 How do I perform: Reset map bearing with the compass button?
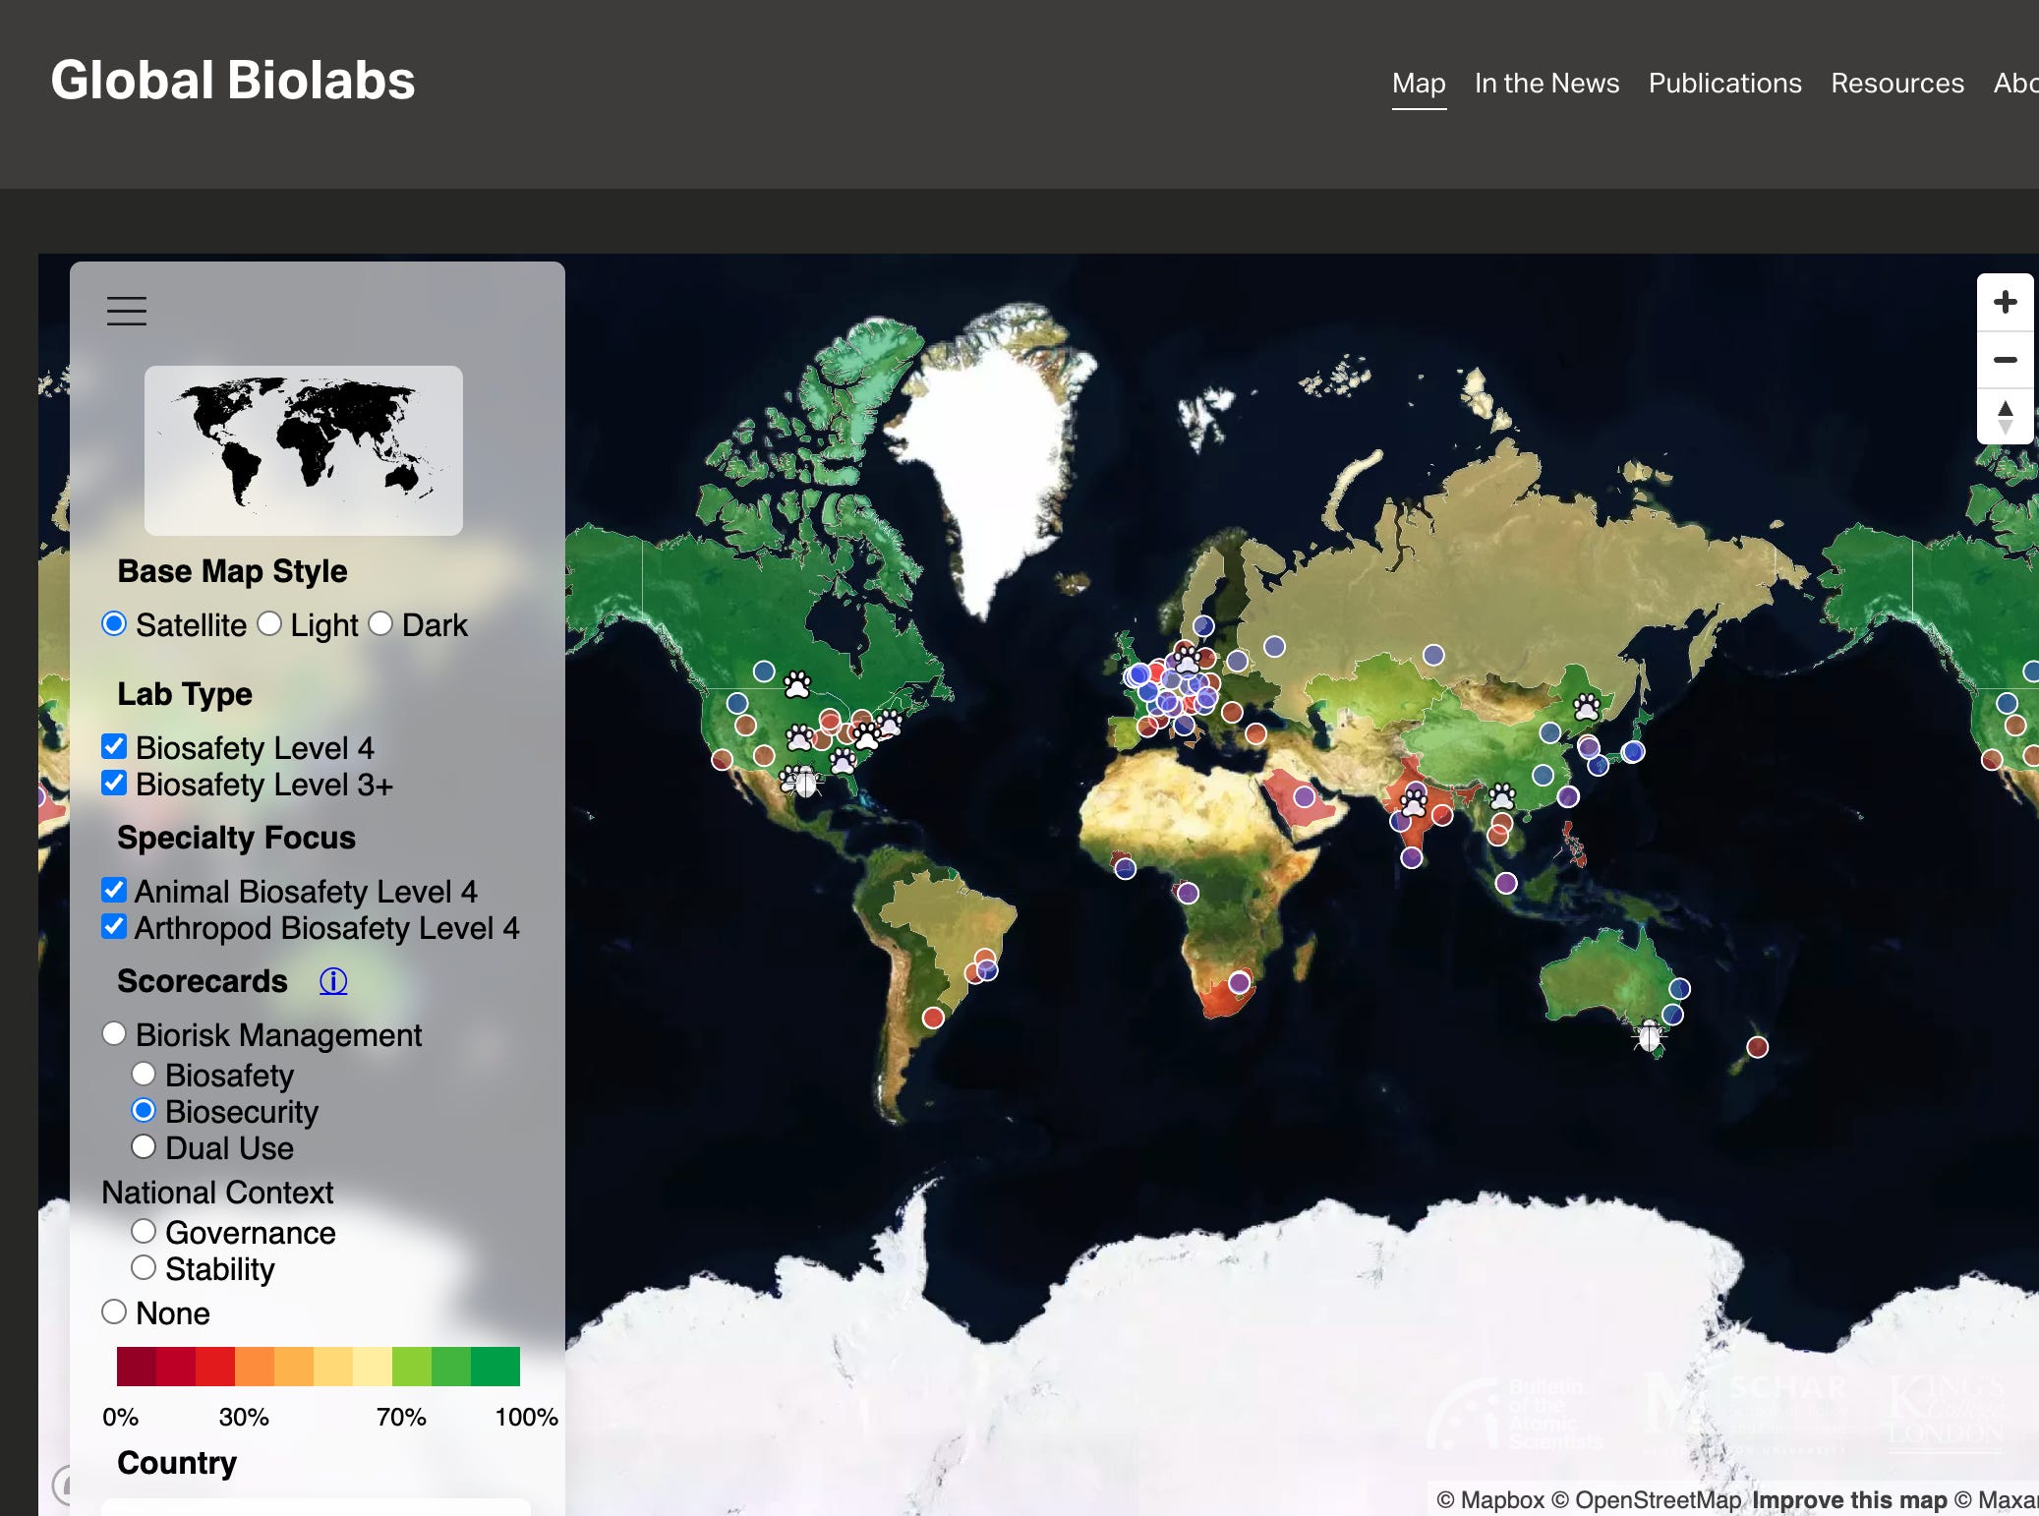coord(2005,416)
